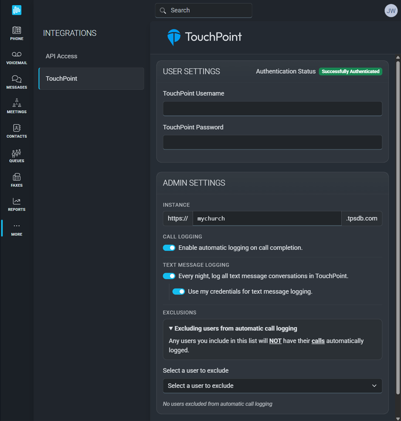Open the Queues section
401x421 pixels.
(x=16, y=156)
